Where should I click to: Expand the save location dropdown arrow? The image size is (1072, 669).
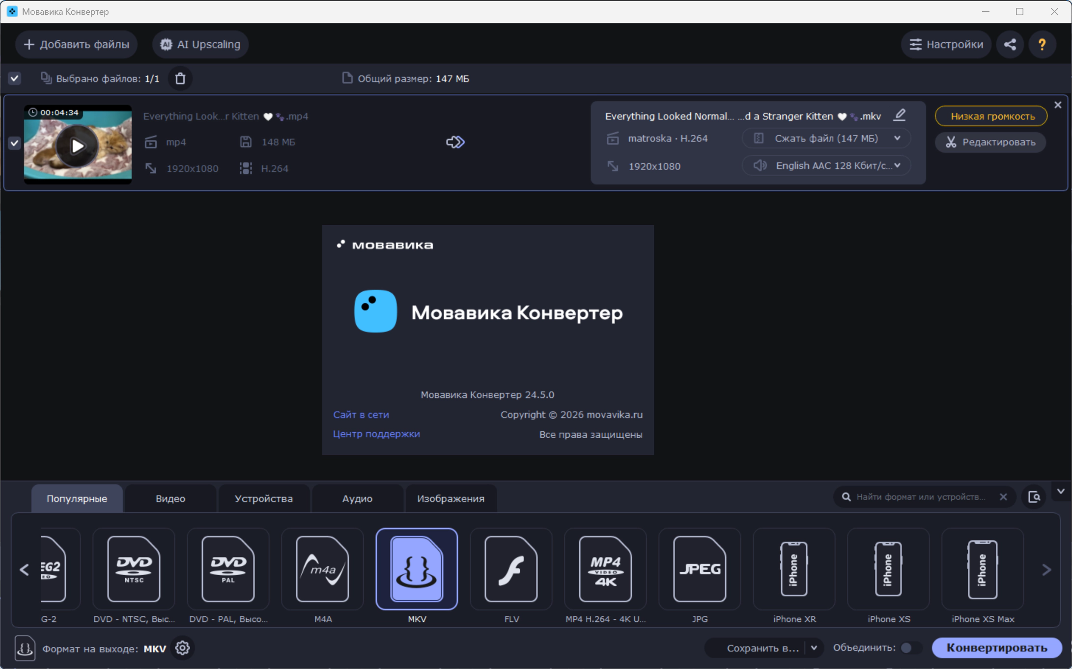tap(814, 648)
